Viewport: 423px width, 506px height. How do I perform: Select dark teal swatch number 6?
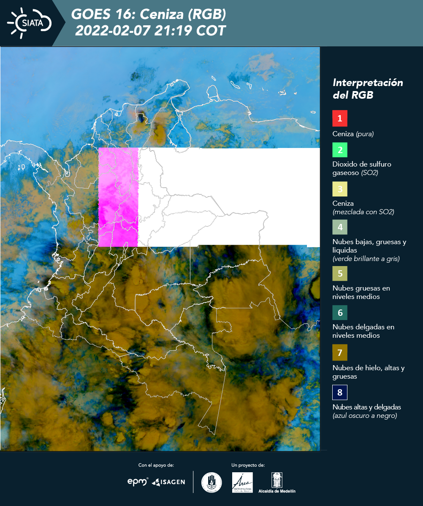340,312
